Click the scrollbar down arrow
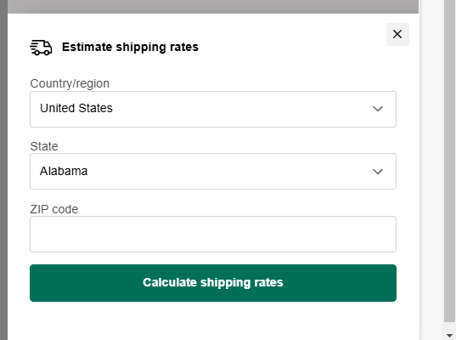This screenshot has height=340, width=456. pyautogui.click(x=449, y=336)
